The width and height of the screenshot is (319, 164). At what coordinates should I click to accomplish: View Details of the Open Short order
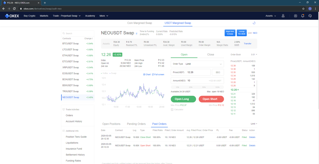(252, 145)
